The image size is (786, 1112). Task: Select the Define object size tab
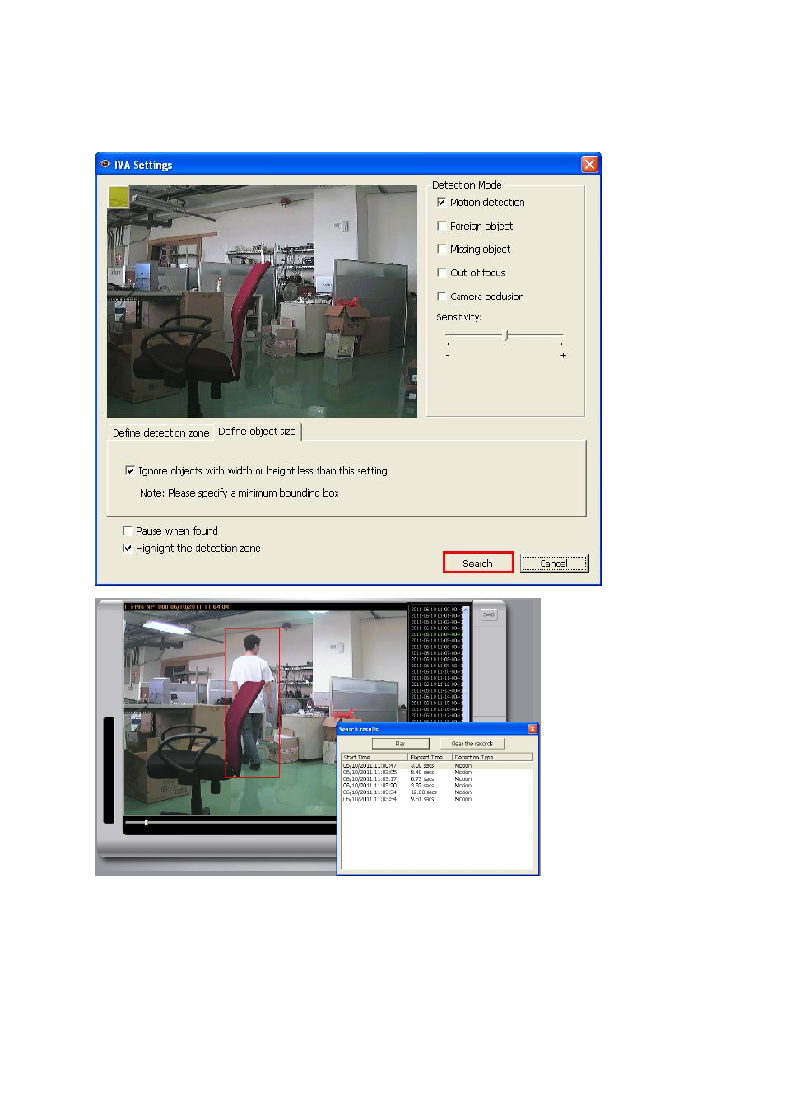click(x=257, y=432)
